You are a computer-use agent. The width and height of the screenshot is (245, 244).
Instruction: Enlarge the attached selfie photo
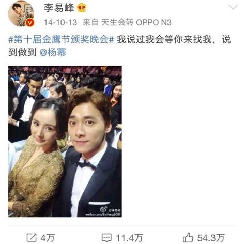coord(65,142)
